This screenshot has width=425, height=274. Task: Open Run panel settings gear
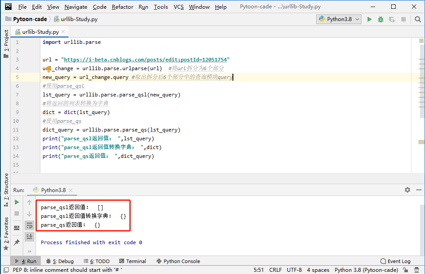pos(407,190)
